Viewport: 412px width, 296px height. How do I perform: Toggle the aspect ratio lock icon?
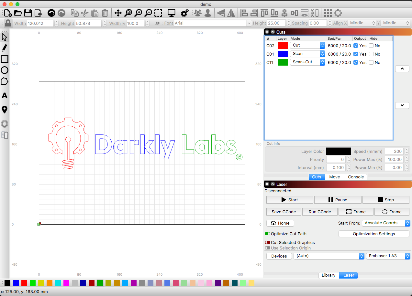[x=8, y=23]
